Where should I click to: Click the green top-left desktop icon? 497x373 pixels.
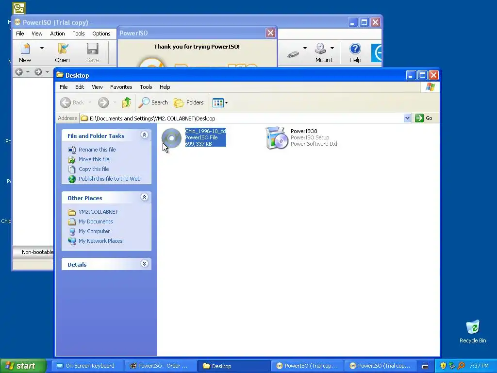point(19,8)
